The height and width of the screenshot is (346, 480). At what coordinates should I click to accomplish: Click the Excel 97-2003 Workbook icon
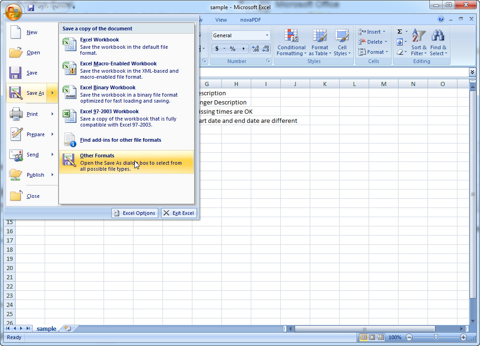click(69, 116)
